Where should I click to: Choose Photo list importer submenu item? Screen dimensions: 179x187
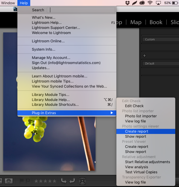(x=146, y=116)
